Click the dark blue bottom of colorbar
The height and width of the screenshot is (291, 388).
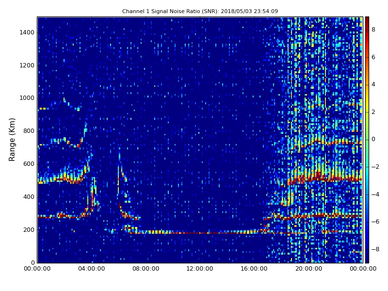click(x=367, y=260)
